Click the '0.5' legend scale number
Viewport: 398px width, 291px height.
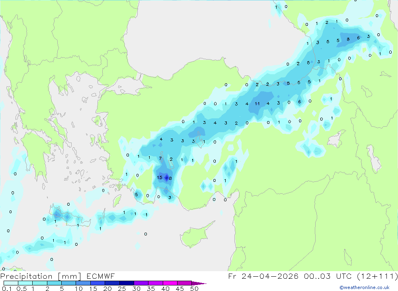point(21,289)
